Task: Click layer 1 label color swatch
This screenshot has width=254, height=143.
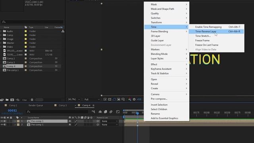Action: click(x=18, y=121)
